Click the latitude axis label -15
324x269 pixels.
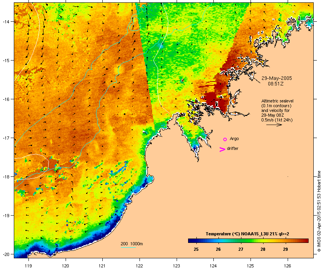(6, 61)
